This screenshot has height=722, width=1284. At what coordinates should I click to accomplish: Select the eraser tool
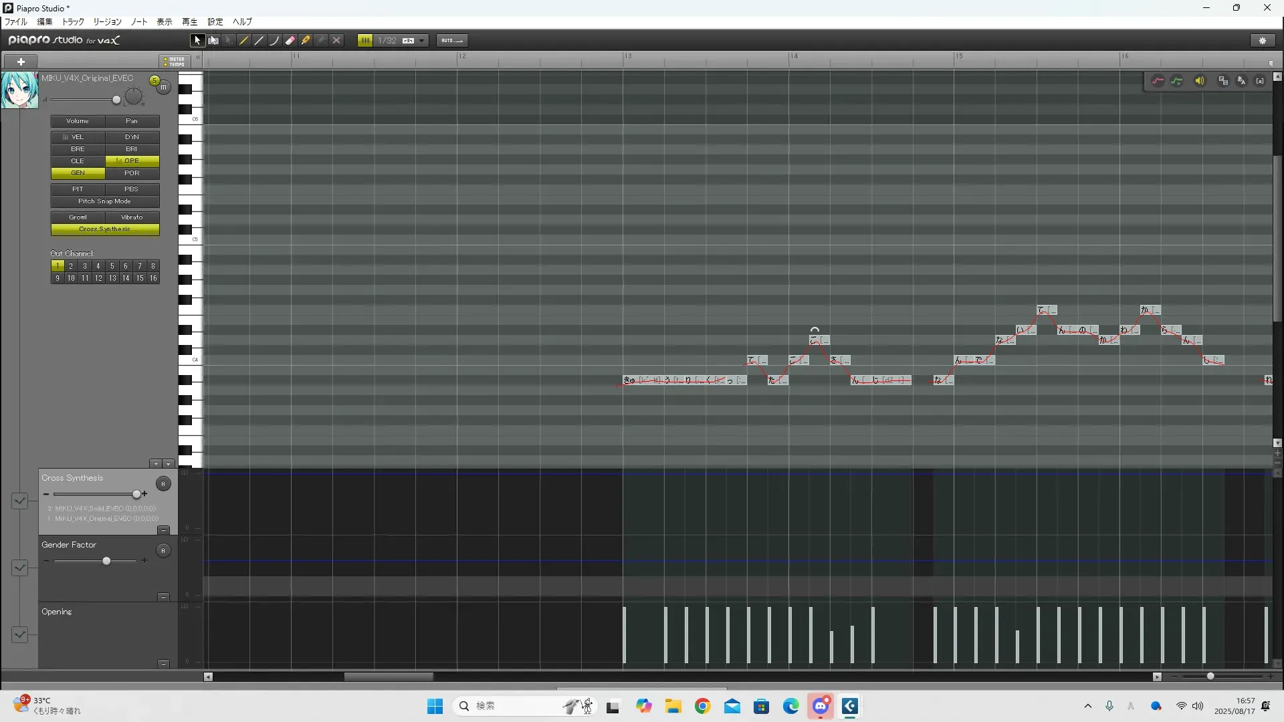click(x=290, y=41)
